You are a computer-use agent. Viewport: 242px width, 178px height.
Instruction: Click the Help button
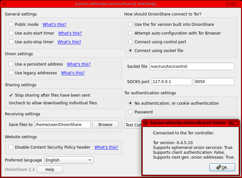[x=49, y=170]
